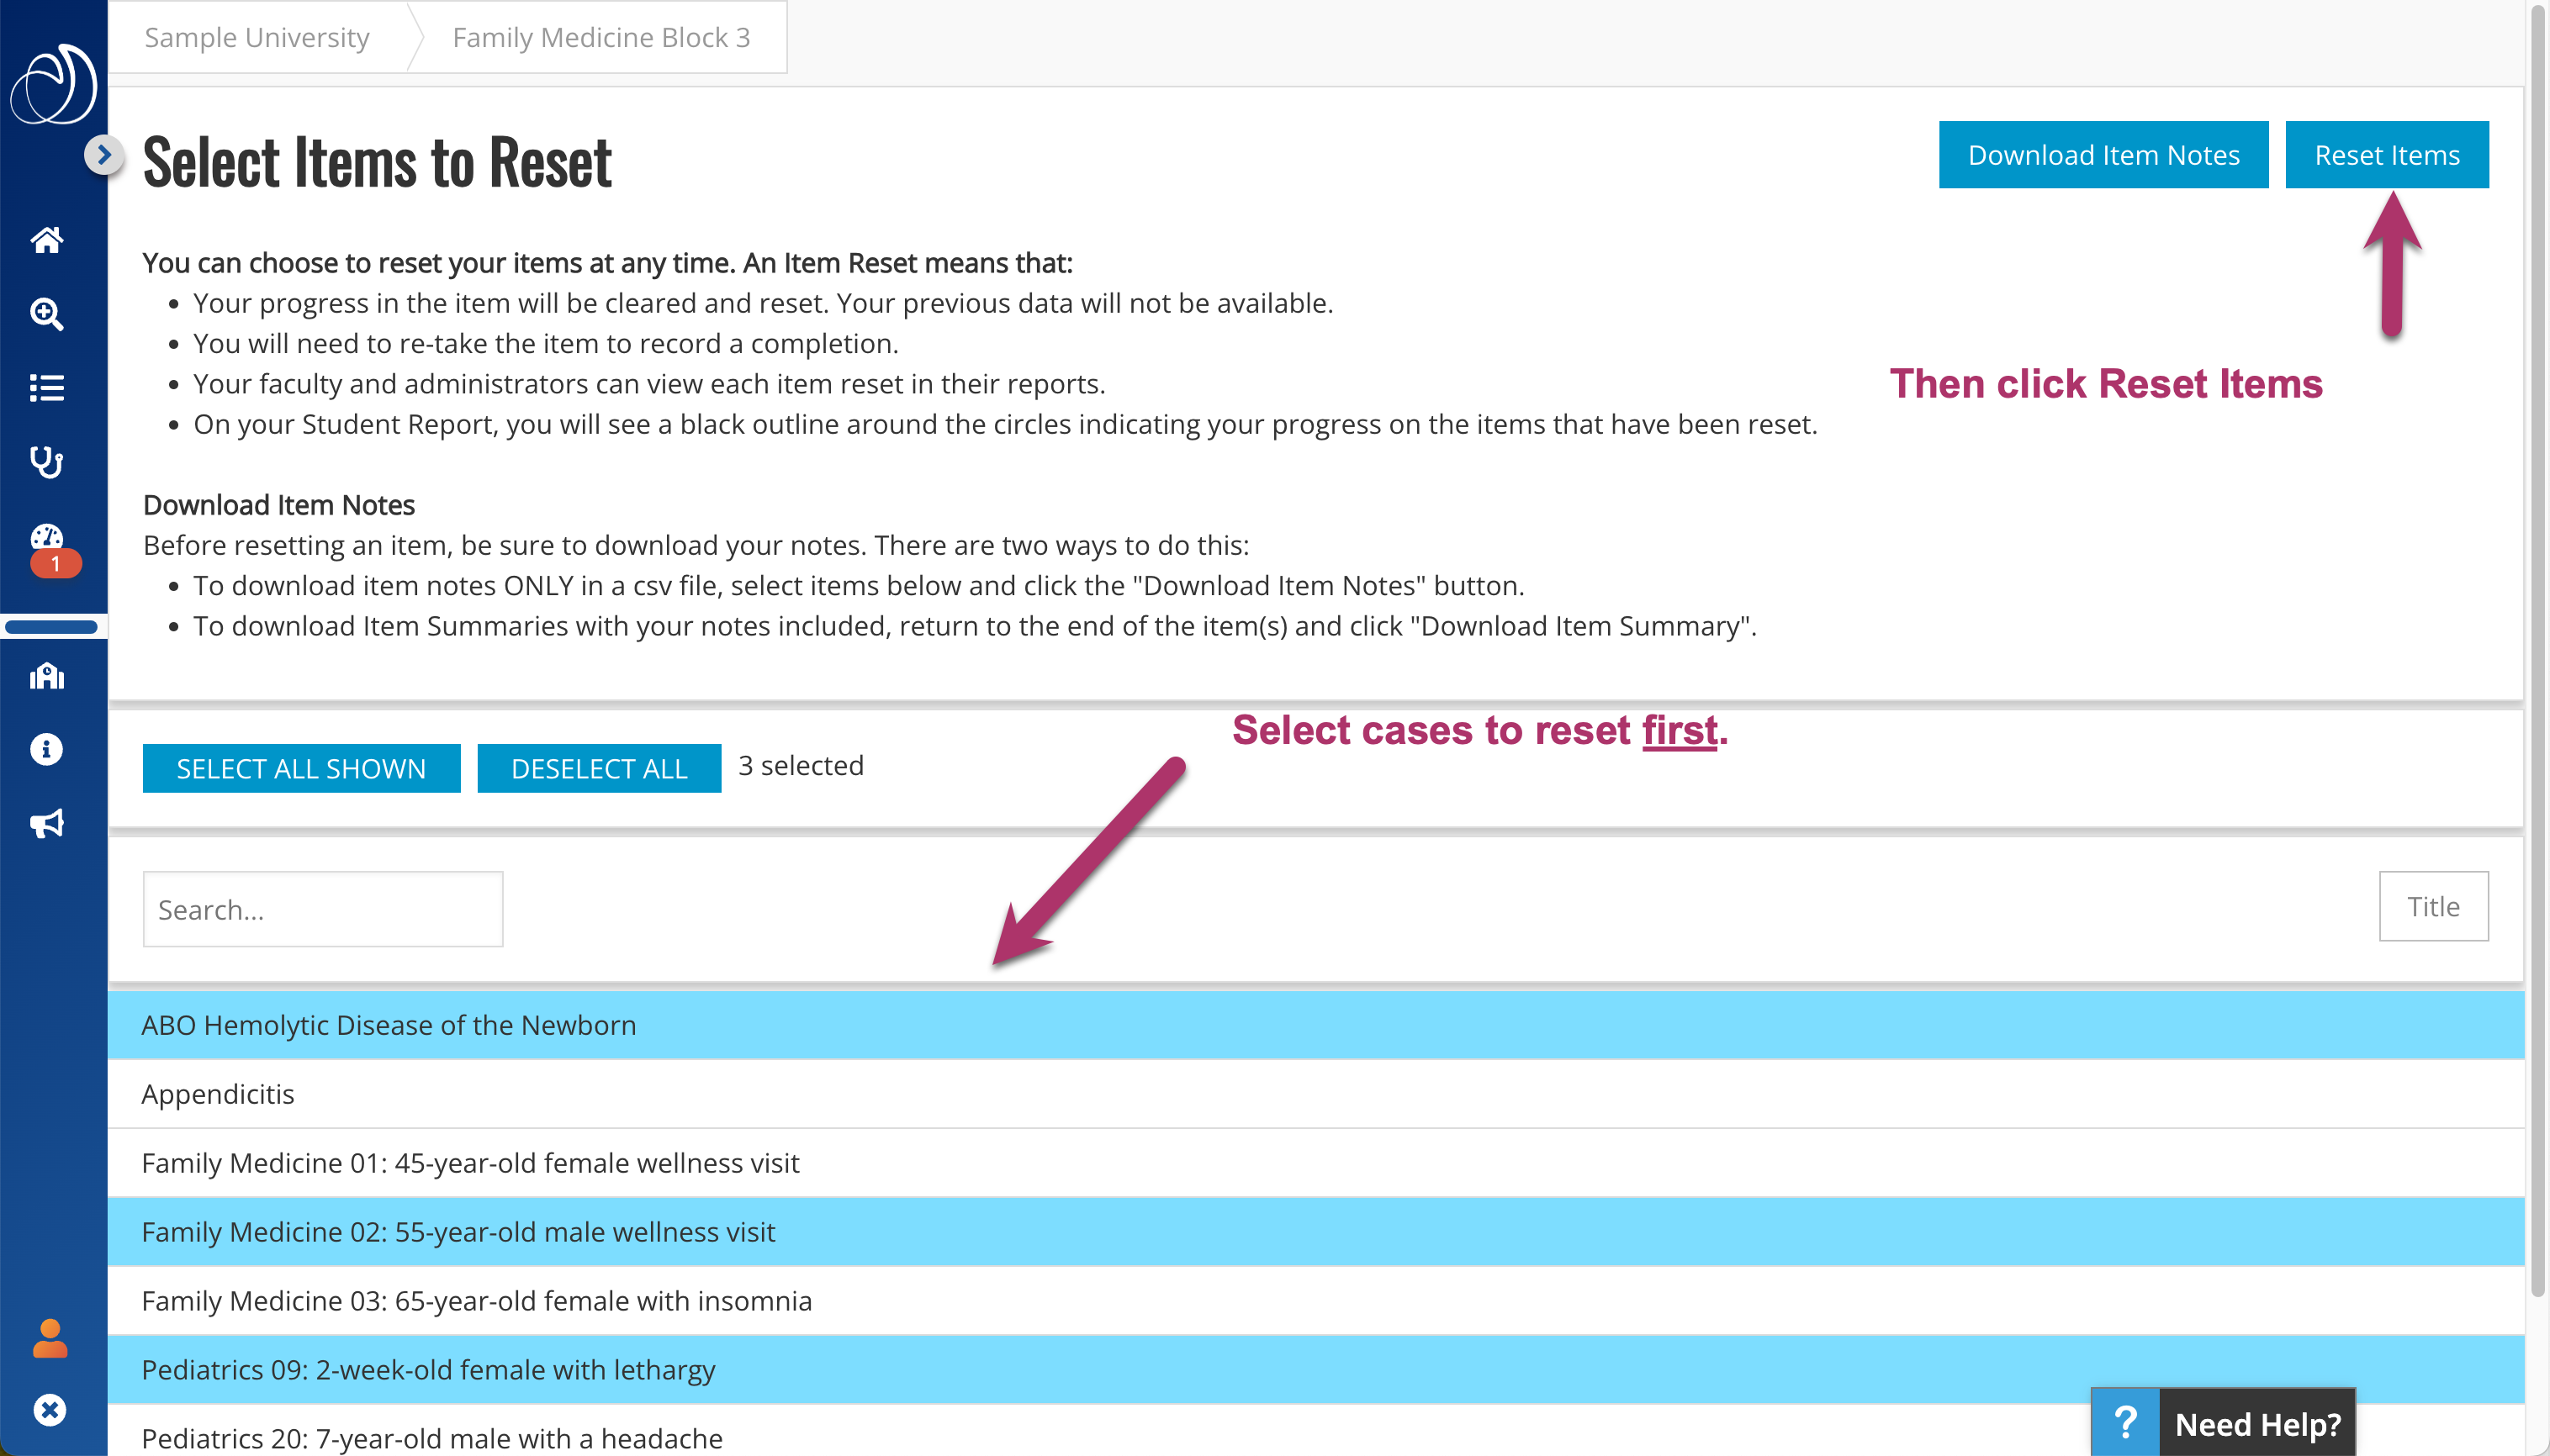Click the home icon in sidebar

point(47,240)
